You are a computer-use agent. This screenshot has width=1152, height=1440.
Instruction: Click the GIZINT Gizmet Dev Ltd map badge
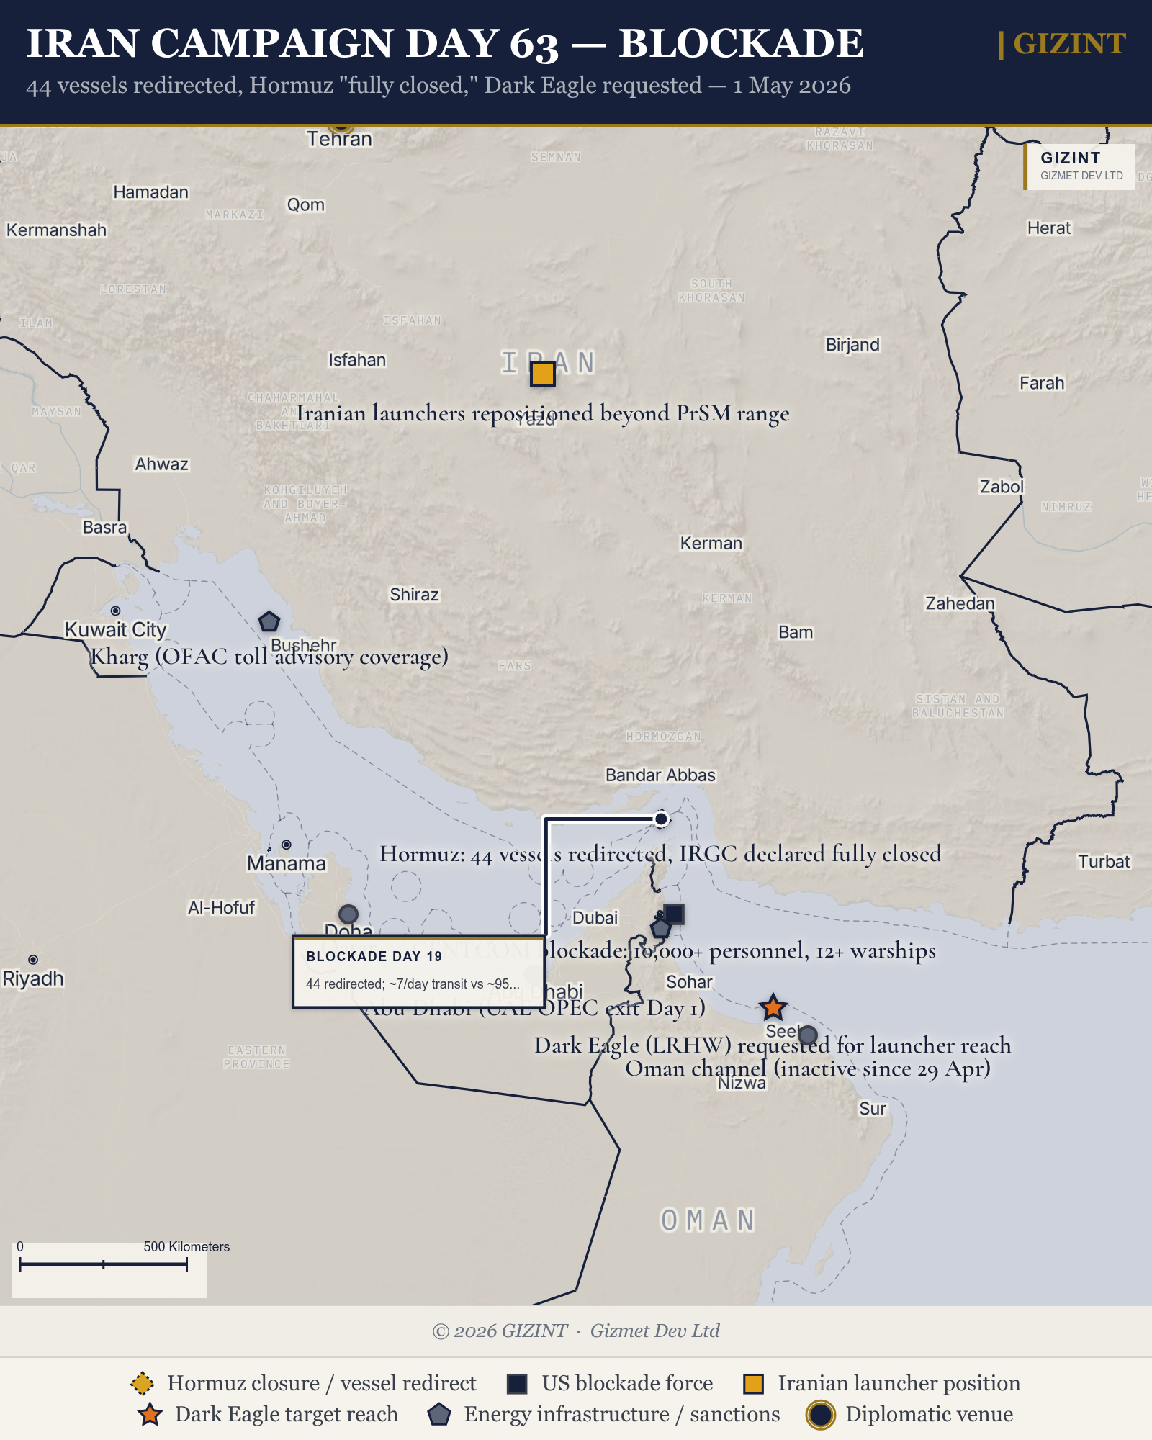click(1079, 166)
